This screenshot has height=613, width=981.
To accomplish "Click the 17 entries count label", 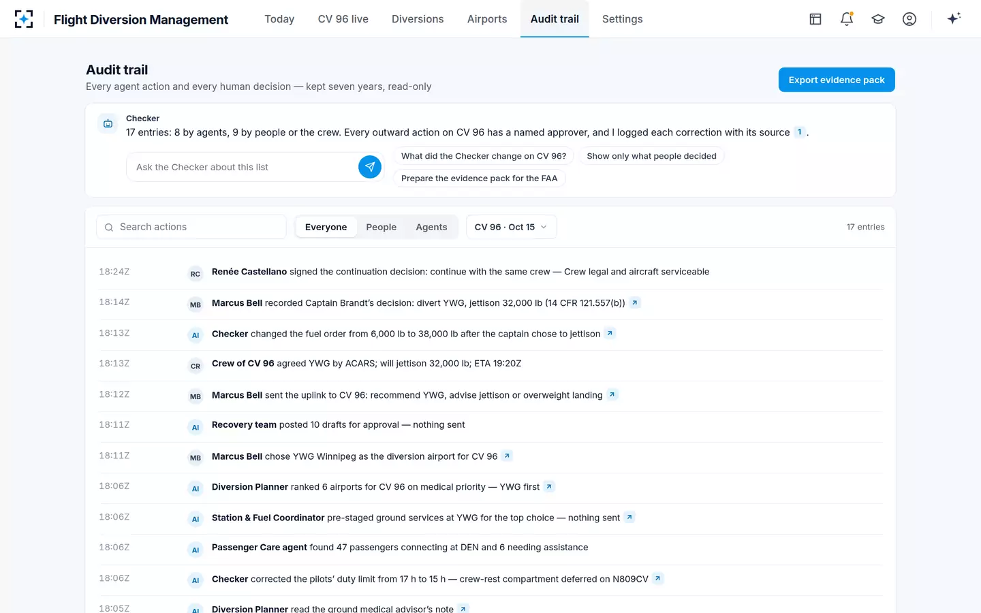I will [x=865, y=227].
